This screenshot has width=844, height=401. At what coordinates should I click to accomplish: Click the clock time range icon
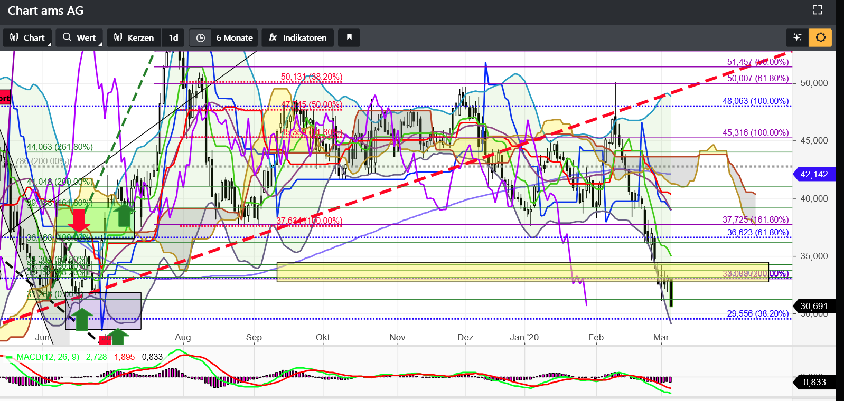[x=200, y=37]
